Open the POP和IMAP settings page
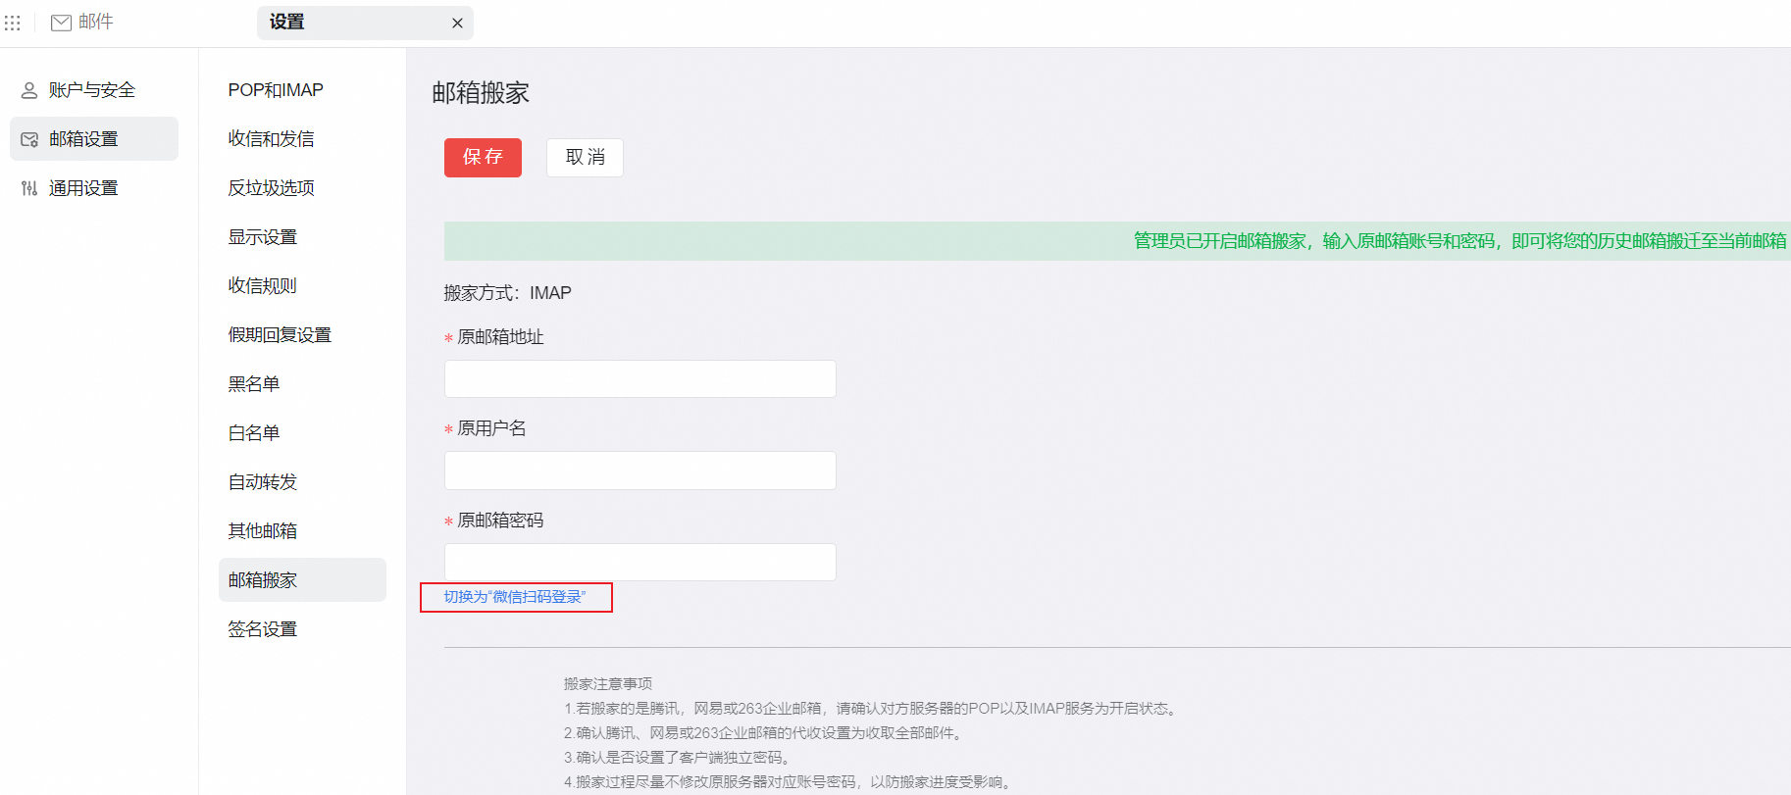1791x795 pixels. (276, 90)
